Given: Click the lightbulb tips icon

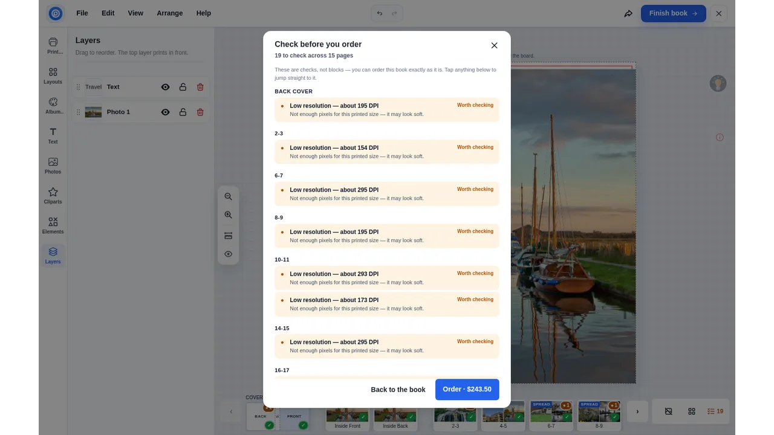Looking at the screenshot, I should [718, 83].
